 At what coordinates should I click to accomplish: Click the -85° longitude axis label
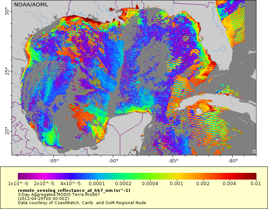173,161
